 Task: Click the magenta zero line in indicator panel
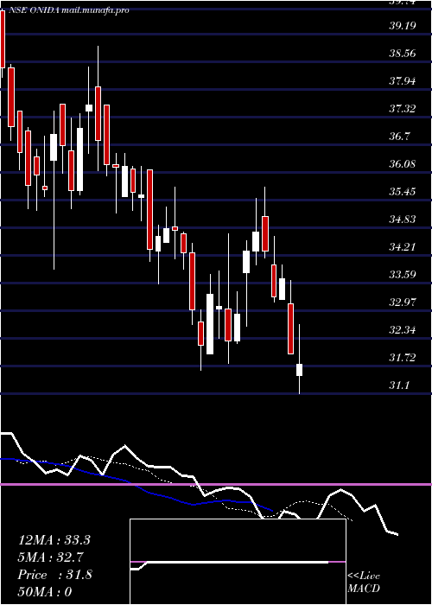tap(216, 484)
